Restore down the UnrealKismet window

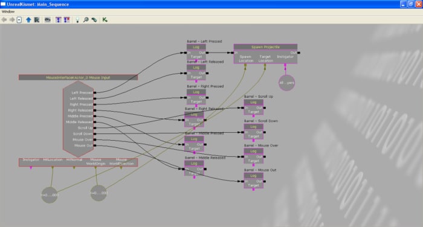pos(411,4)
